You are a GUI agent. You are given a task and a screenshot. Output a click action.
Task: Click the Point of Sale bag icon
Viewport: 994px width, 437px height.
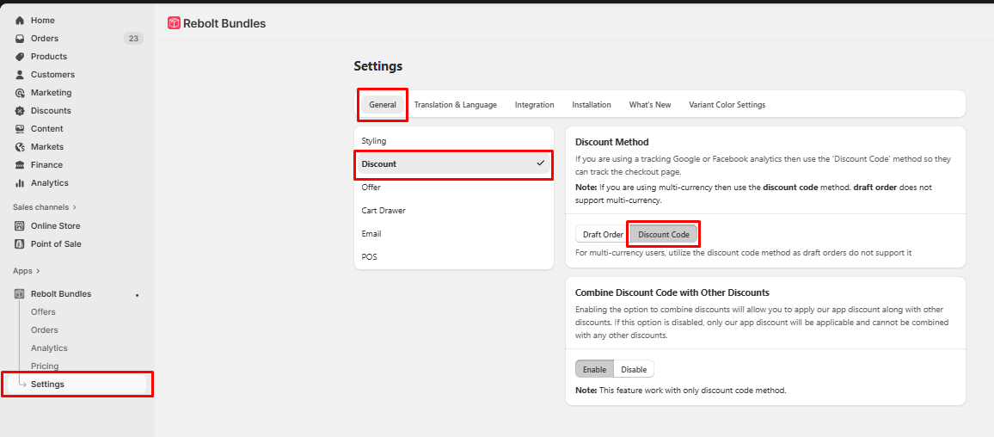(x=20, y=244)
